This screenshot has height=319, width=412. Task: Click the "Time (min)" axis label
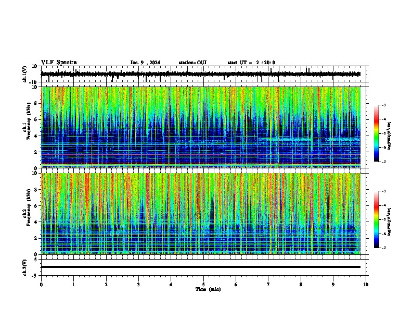click(208, 289)
